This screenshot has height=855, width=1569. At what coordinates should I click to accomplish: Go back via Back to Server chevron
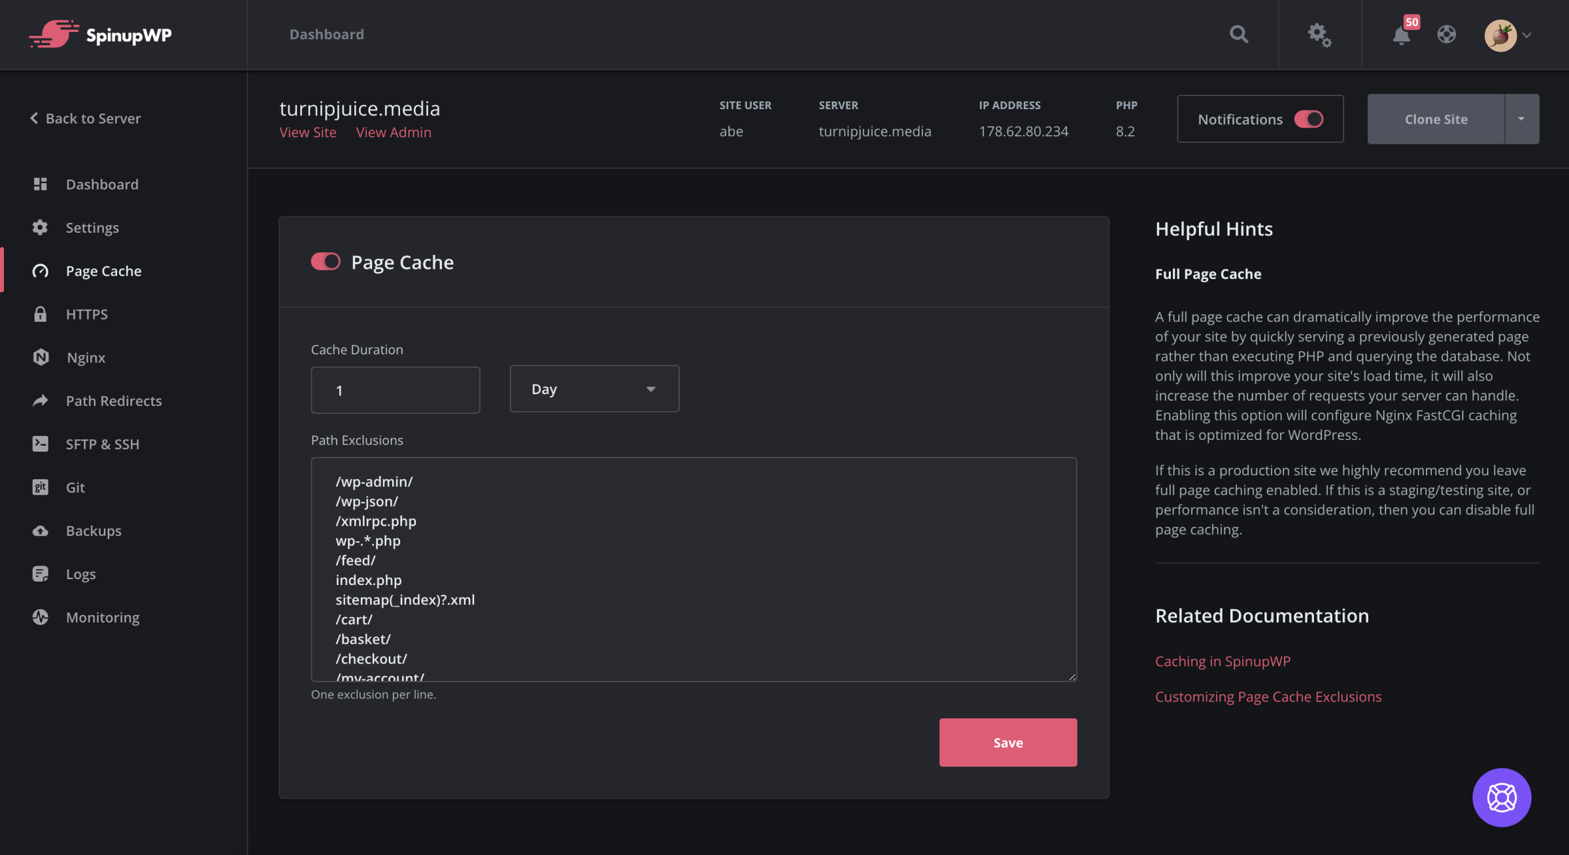click(34, 118)
